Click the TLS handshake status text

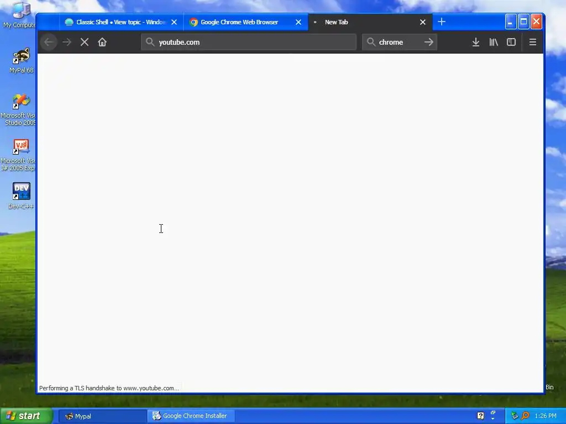click(109, 388)
